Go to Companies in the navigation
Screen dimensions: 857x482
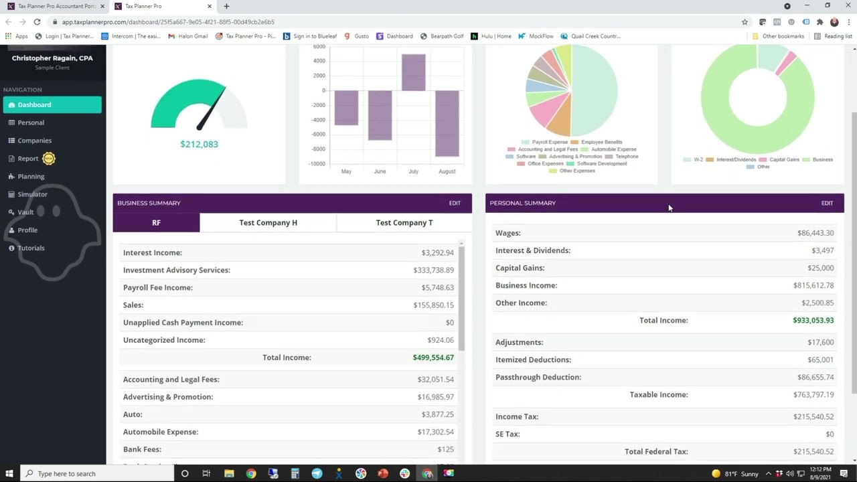click(x=34, y=141)
